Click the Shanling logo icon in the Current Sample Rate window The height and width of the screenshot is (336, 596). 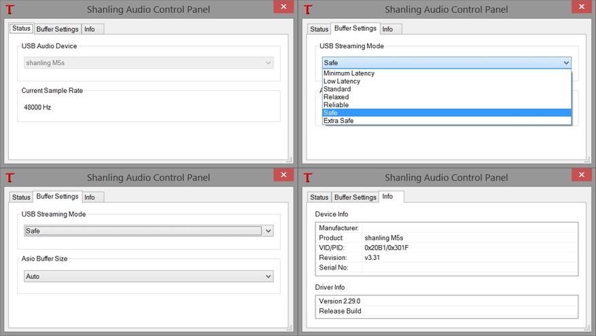[10, 10]
